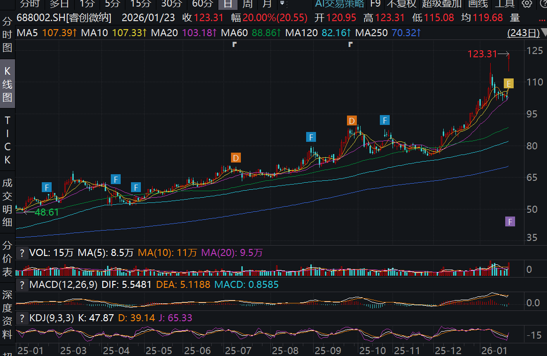Image resolution: width=547 pixels, height=356 pixels.
Task: Click the help icon beside MACD indicator
Action: click(22, 285)
